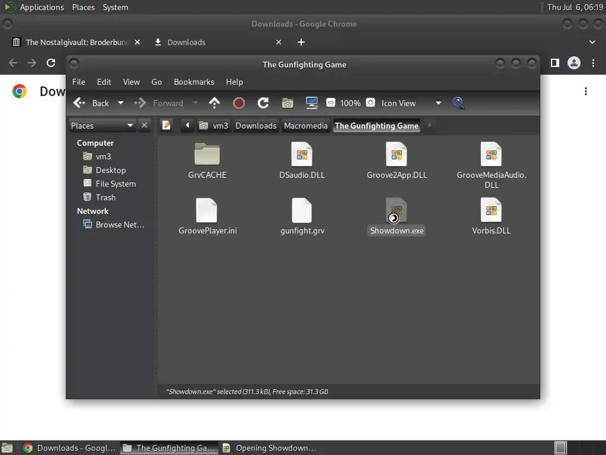606x455 pixels.
Task: Open the Edit menu
Action: coord(104,82)
